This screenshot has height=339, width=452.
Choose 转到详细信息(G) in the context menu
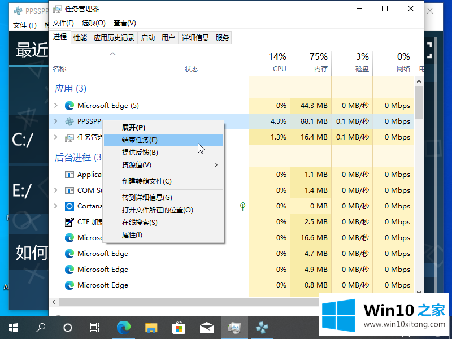pyautogui.click(x=163, y=198)
